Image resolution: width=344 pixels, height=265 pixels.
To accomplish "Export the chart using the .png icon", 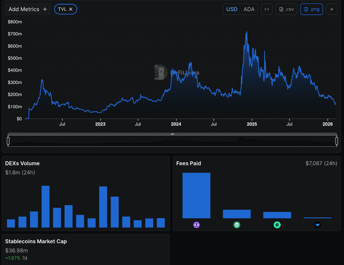I will (x=311, y=9).
